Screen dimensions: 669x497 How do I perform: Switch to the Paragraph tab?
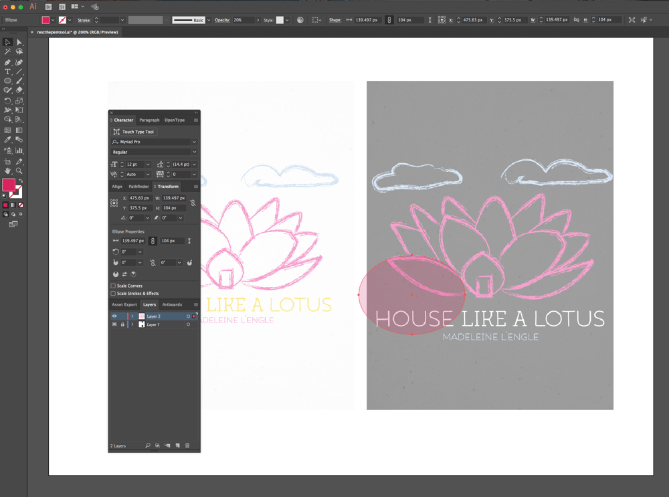coord(149,120)
